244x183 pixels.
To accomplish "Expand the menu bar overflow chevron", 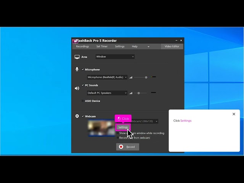I will 148,47.
